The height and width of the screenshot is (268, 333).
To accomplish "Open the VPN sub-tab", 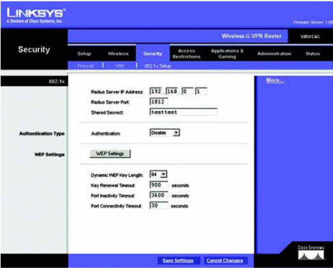I will [119, 66].
